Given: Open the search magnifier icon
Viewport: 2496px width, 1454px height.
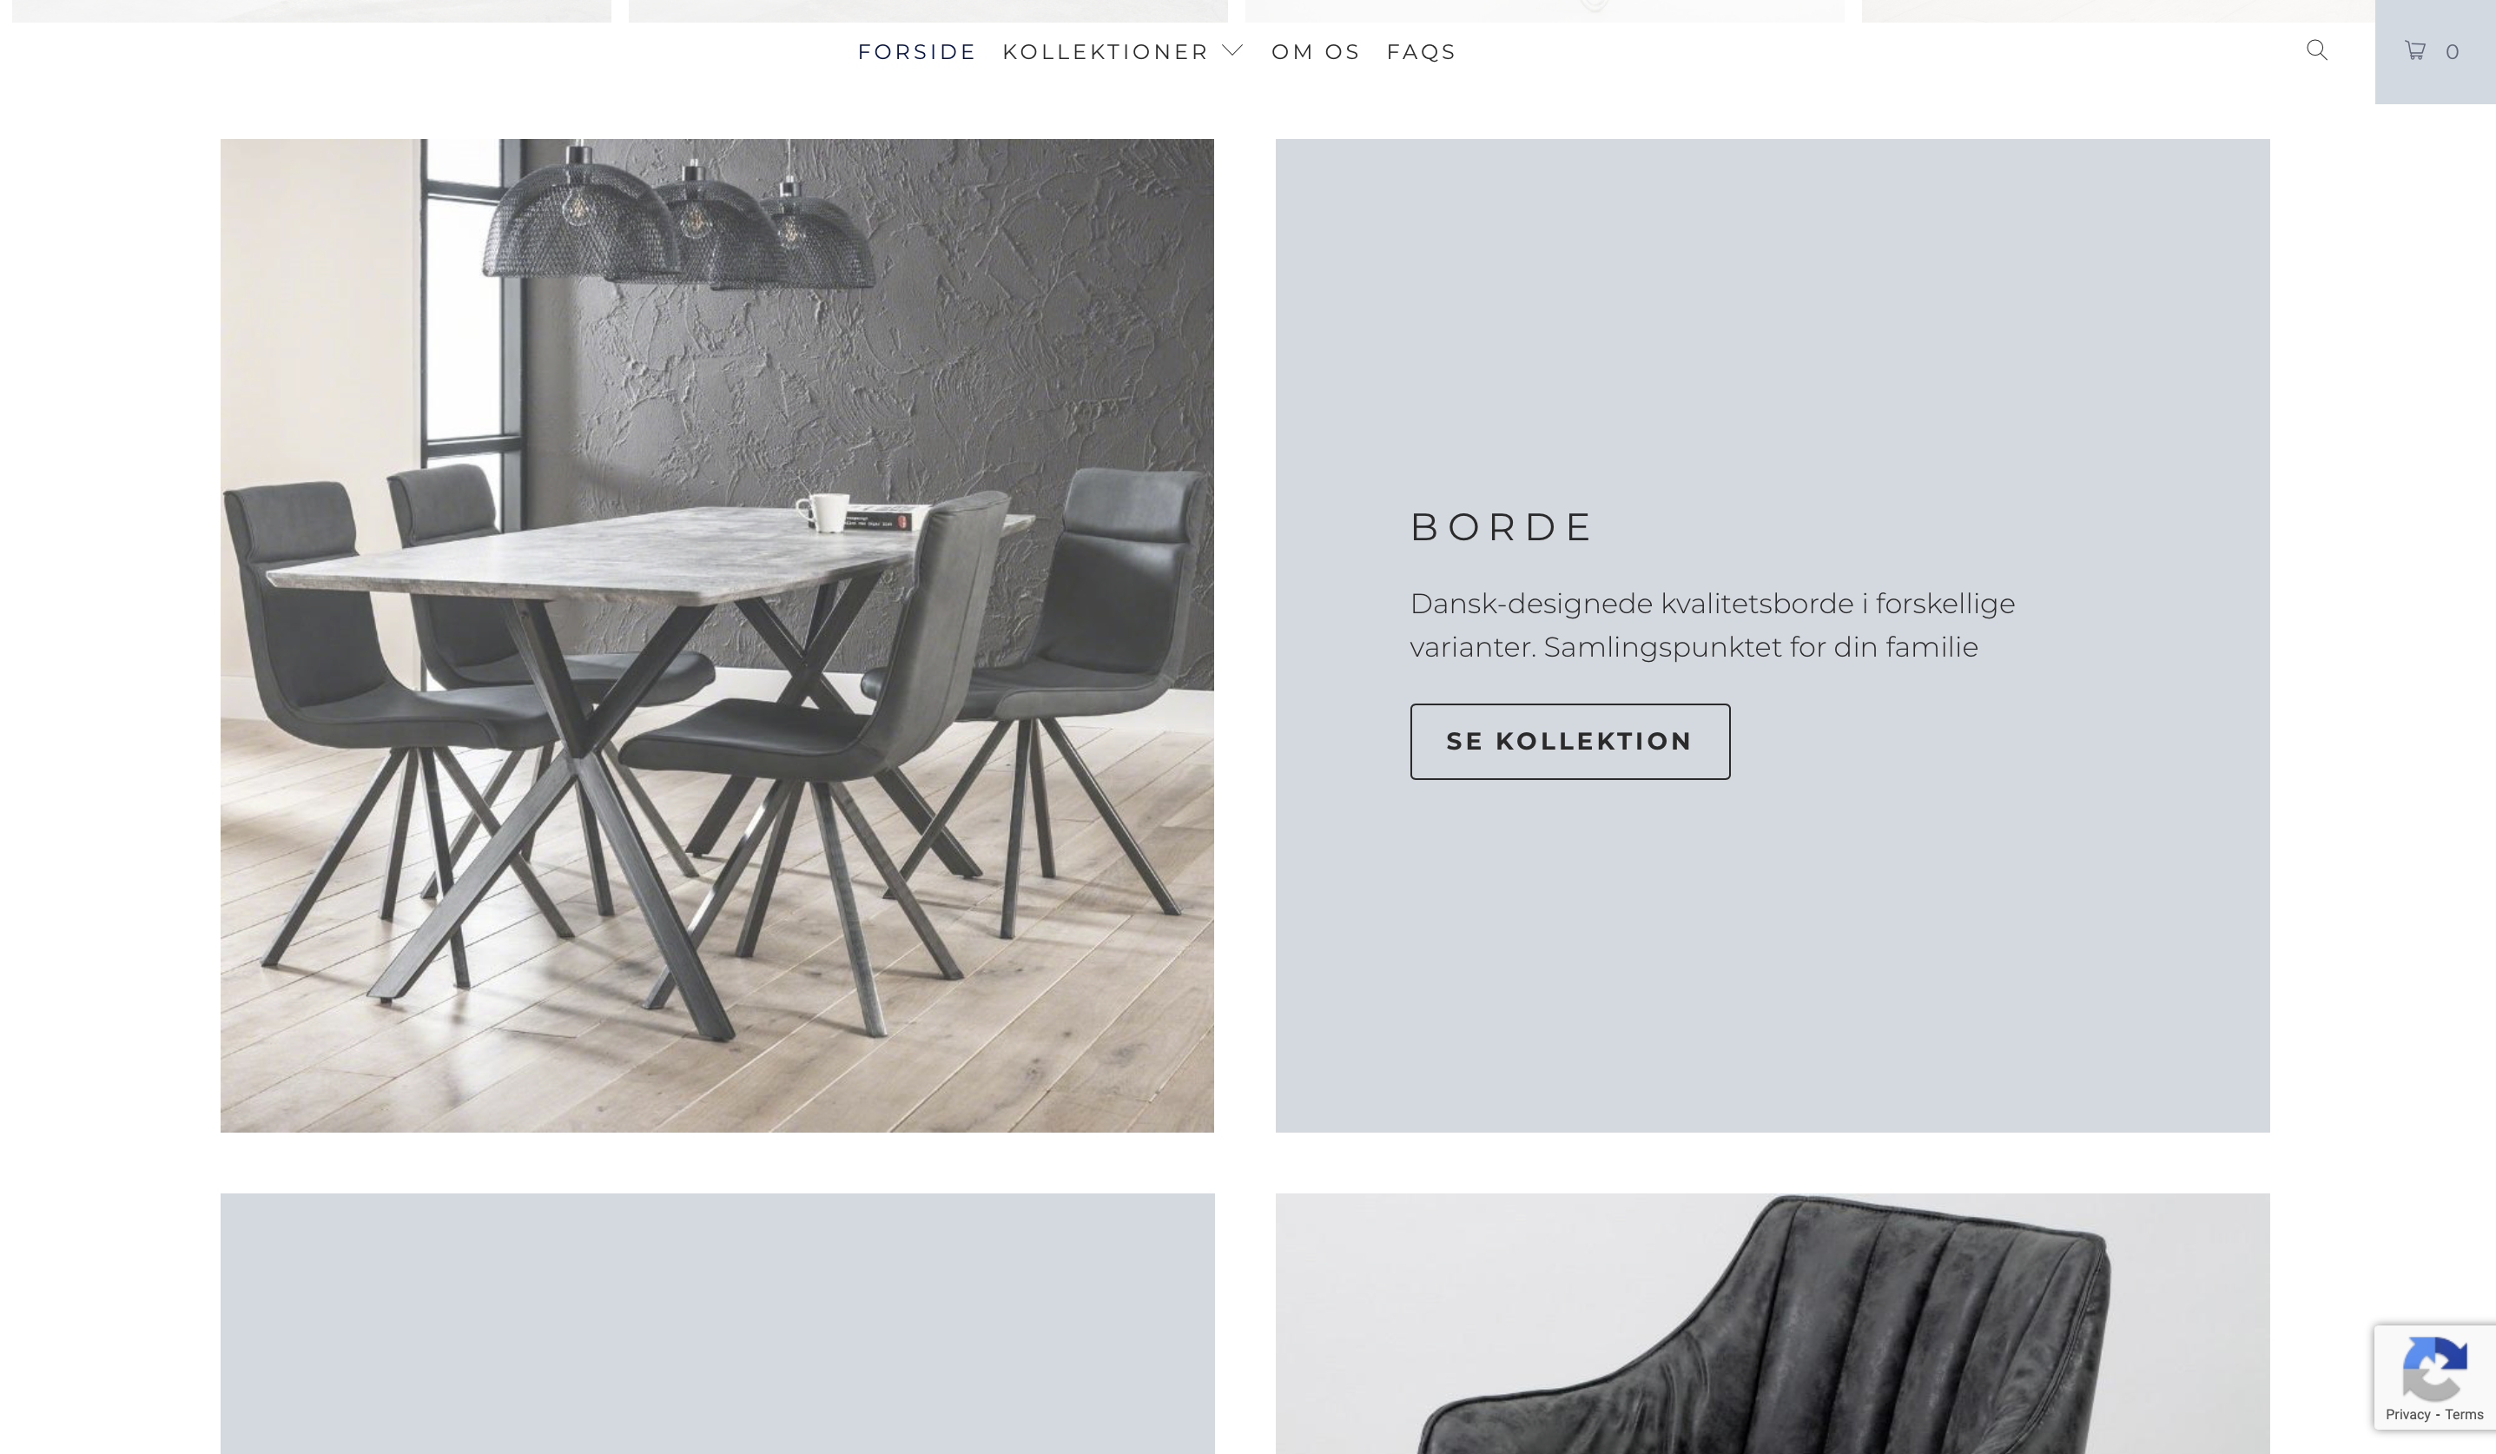Looking at the screenshot, I should pyautogui.click(x=2315, y=50).
